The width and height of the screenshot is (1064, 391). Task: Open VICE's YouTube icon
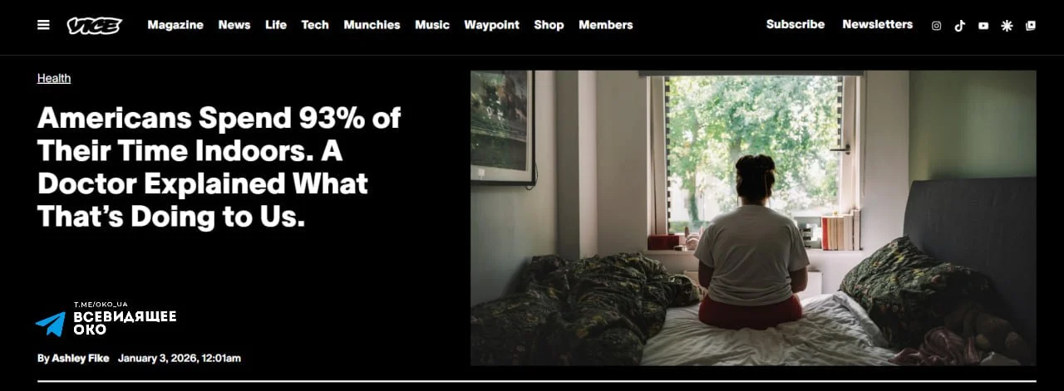point(983,26)
